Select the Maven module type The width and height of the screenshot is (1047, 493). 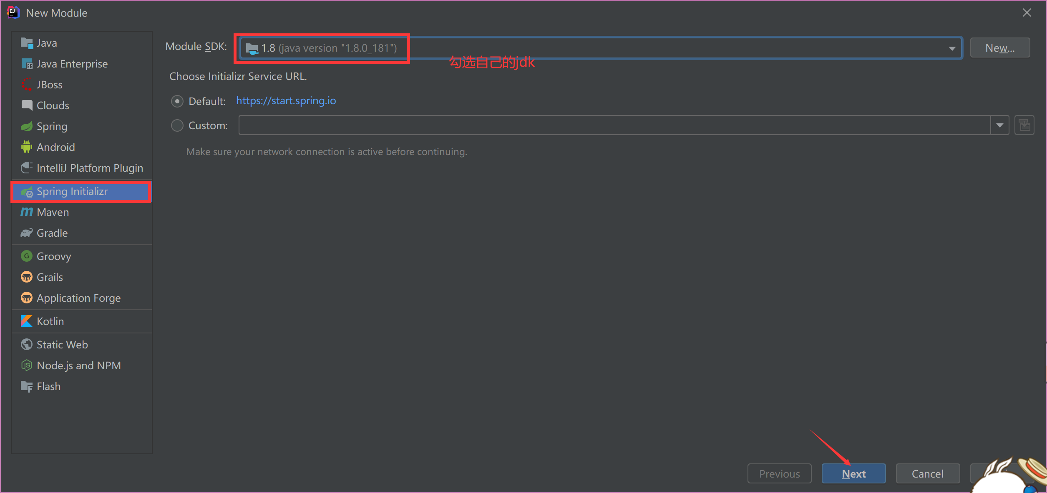coord(53,211)
